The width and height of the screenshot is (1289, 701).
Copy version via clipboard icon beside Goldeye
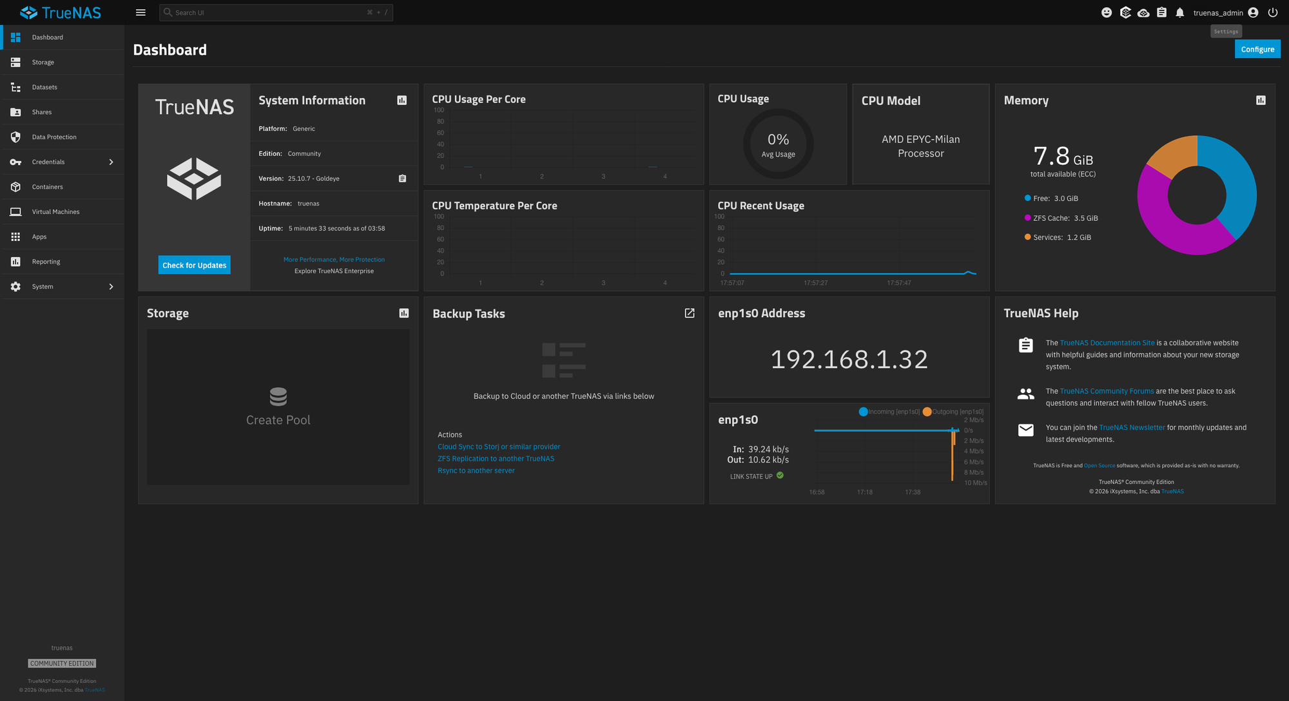[x=402, y=178]
